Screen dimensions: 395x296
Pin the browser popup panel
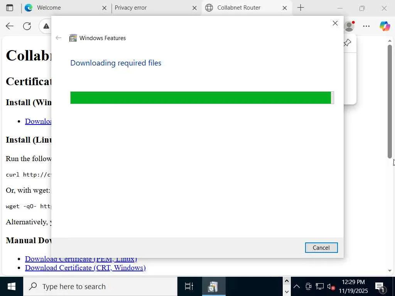click(348, 42)
